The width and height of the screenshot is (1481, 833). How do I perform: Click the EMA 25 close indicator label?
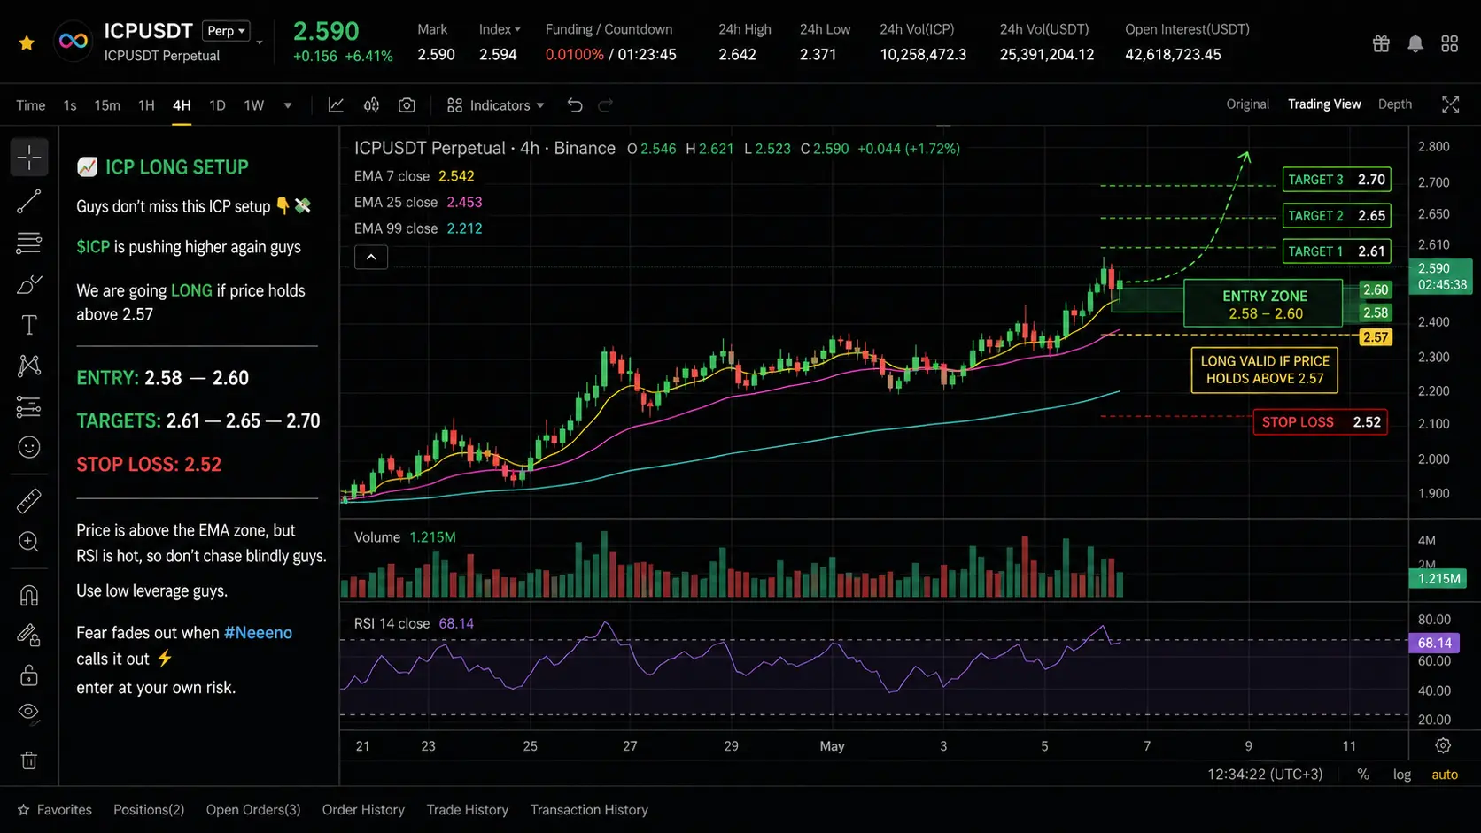pyautogui.click(x=396, y=202)
